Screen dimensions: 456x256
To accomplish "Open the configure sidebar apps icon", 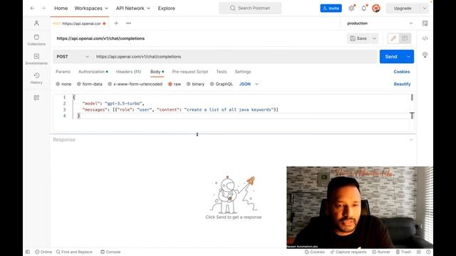I will tap(36, 98).
